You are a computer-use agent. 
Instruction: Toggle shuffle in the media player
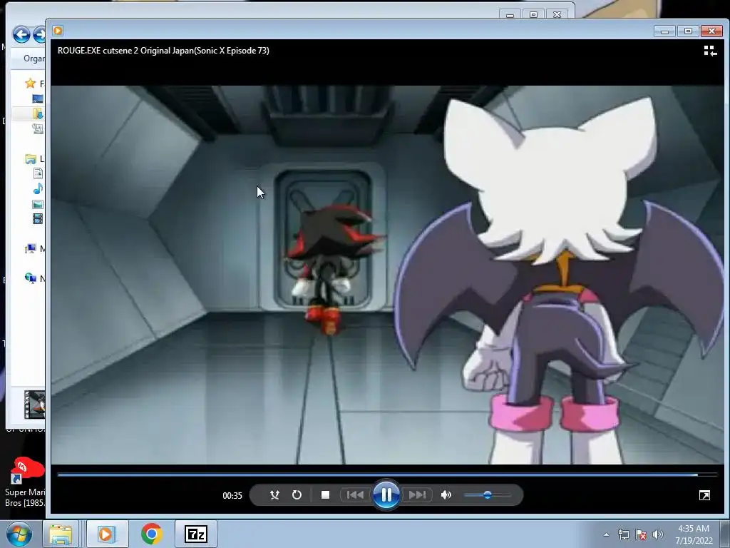(x=274, y=495)
